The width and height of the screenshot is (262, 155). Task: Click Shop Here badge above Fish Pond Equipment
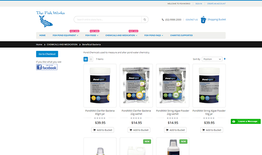[74, 31]
